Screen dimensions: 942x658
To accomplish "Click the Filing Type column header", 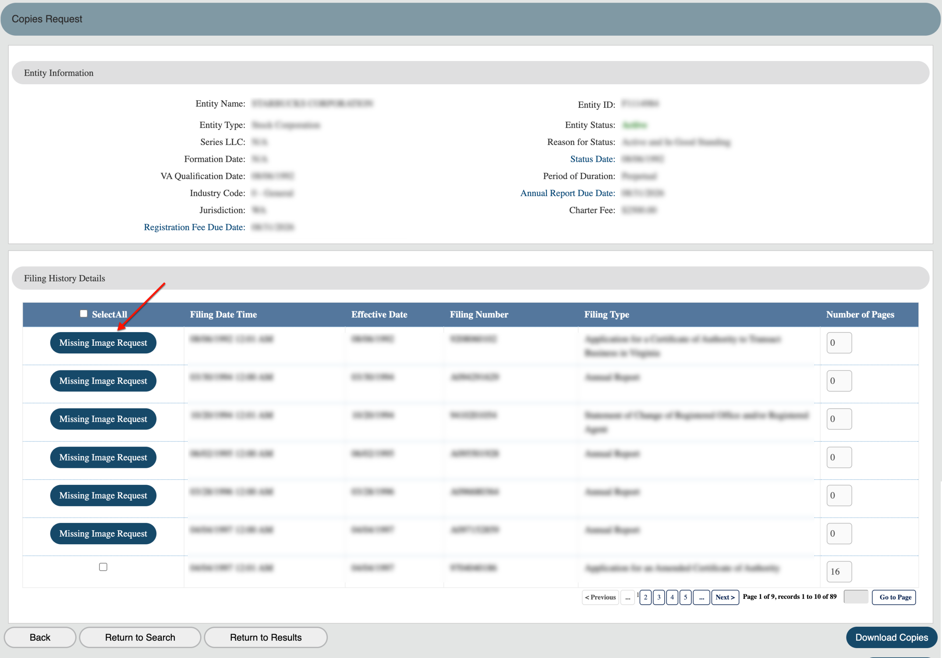I will (x=606, y=314).
